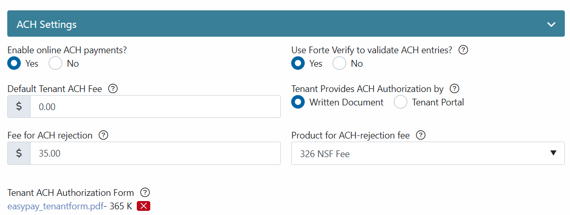Show help for Default Tenant ACH Fee
This screenshot has width=570, height=215.
(x=113, y=88)
